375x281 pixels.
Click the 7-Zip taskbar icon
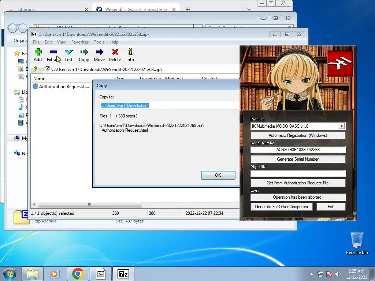pos(123,274)
